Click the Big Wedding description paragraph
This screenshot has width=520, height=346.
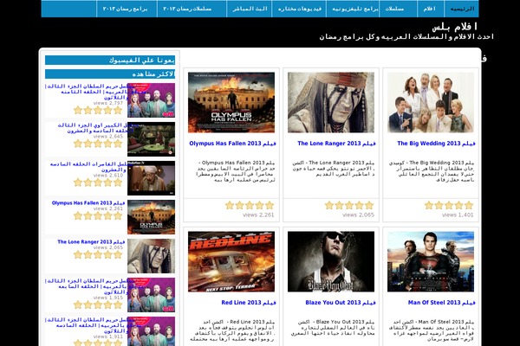point(432,171)
